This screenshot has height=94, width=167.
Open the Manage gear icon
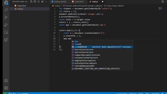tap(6, 88)
